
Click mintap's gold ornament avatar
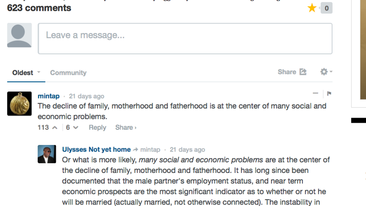[x=19, y=104]
